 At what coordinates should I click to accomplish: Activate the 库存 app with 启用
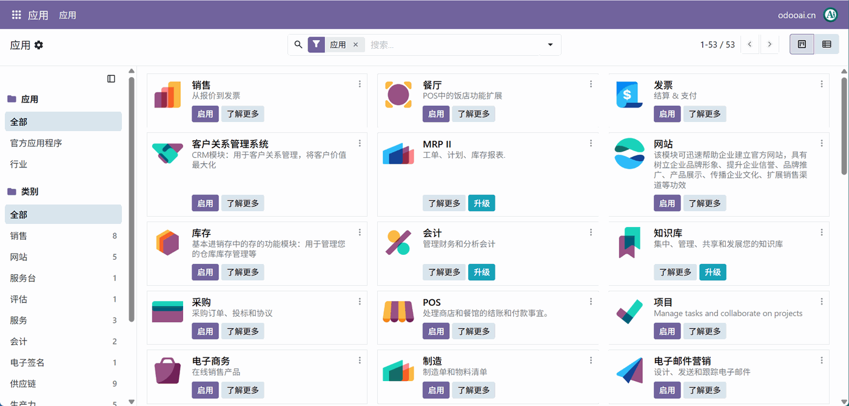205,272
